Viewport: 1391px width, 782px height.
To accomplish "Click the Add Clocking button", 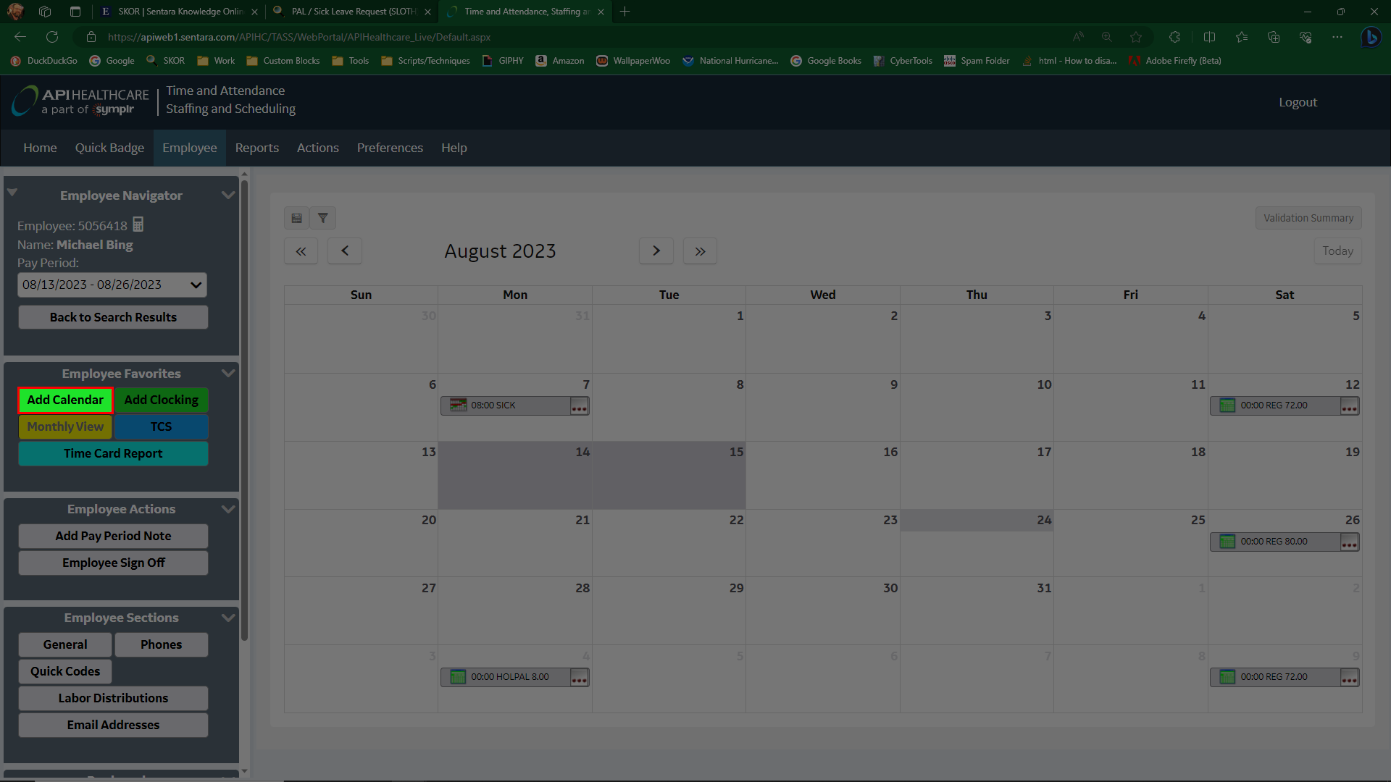I will click(x=161, y=400).
